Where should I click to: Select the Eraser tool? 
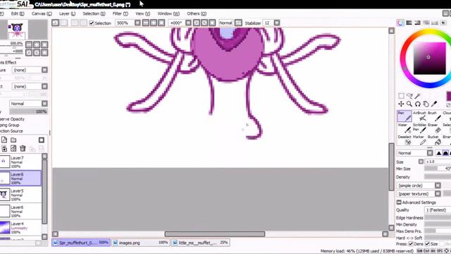434,128
